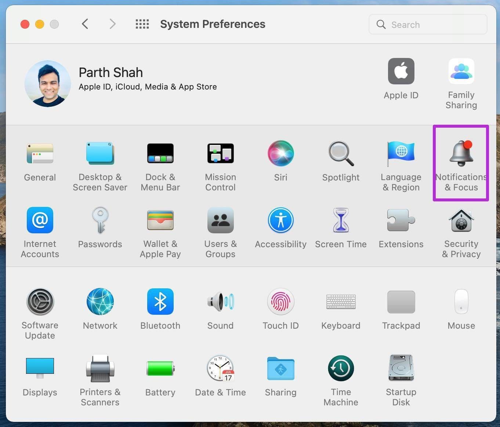Go forward with the right chevron
The image size is (500, 427).
112,24
